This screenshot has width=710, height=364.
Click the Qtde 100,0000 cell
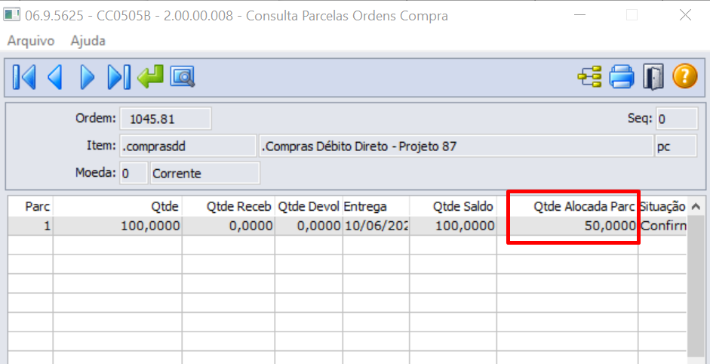click(117, 226)
